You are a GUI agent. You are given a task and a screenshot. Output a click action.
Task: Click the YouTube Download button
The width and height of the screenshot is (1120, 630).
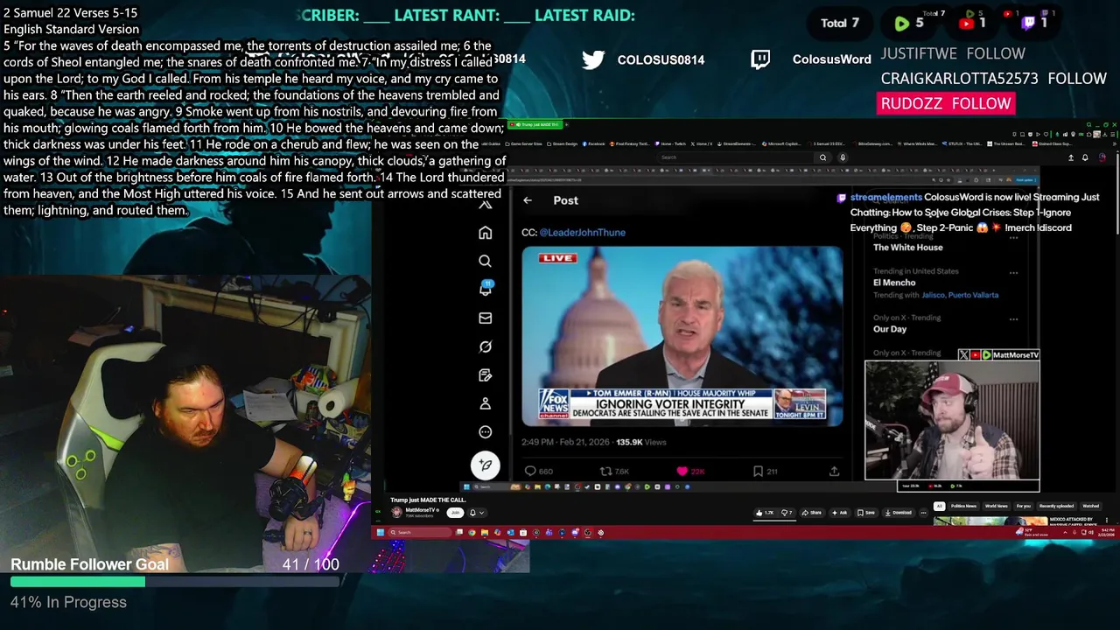pyautogui.click(x=898, y=513)
